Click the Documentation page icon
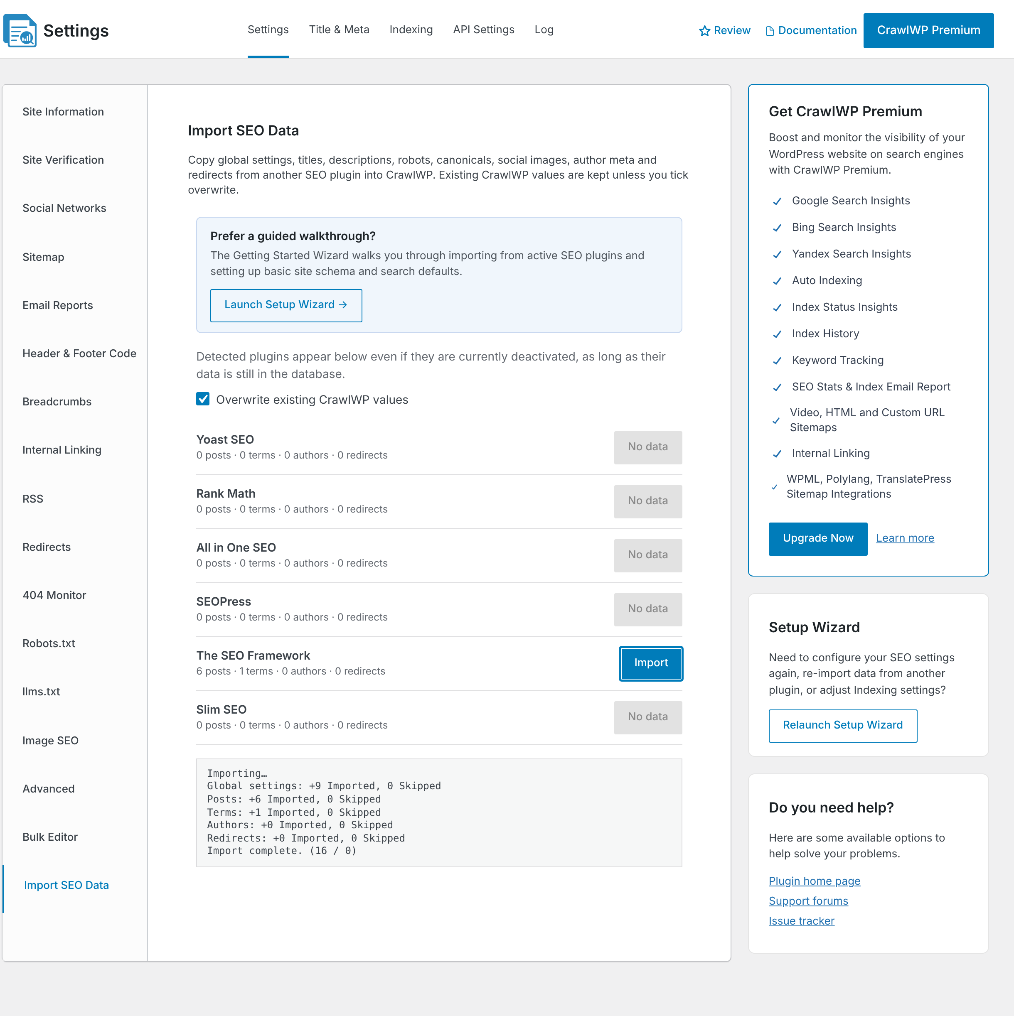 click(770, 31)
